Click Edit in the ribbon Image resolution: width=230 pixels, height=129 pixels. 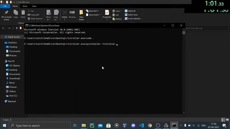(116, 15)
